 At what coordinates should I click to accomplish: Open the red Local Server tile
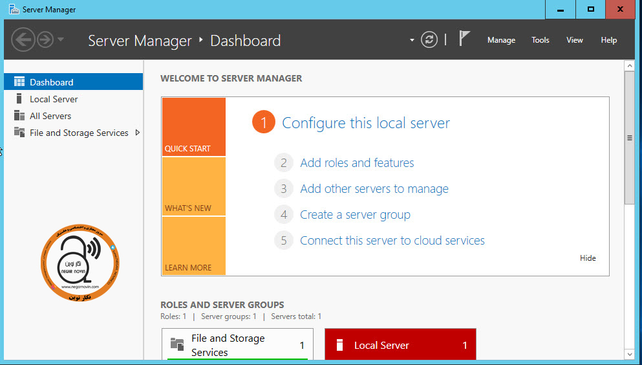(x=400, y=344)
